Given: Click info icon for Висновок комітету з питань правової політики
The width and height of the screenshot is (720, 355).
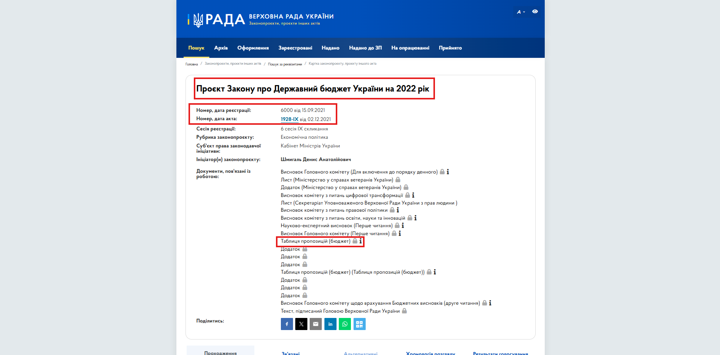Looking at the screenshot, I should 397,210.
